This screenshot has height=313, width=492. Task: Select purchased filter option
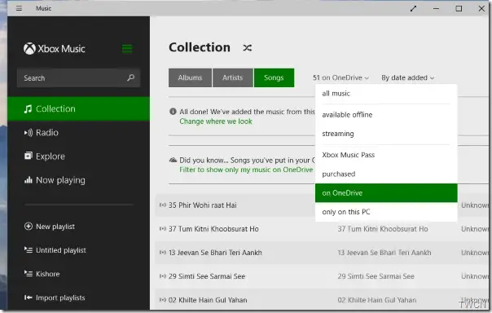click(x=386, y=174)
